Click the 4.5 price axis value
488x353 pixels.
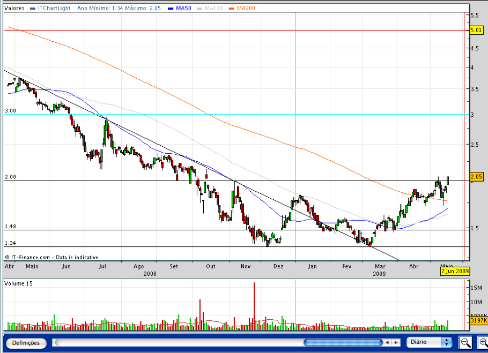click(x=475, y=48)
